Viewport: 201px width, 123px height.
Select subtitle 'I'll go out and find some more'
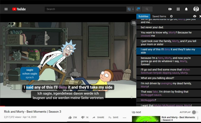click(169, 71)
